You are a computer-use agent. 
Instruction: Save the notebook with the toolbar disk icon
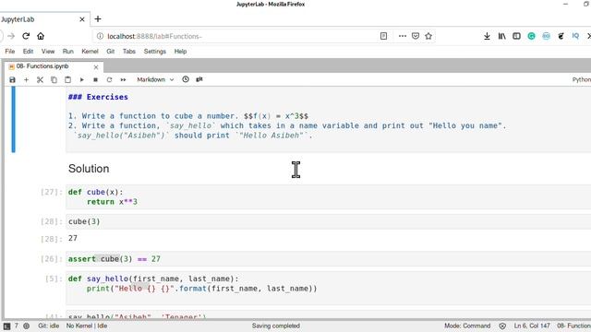coord(12,80)
